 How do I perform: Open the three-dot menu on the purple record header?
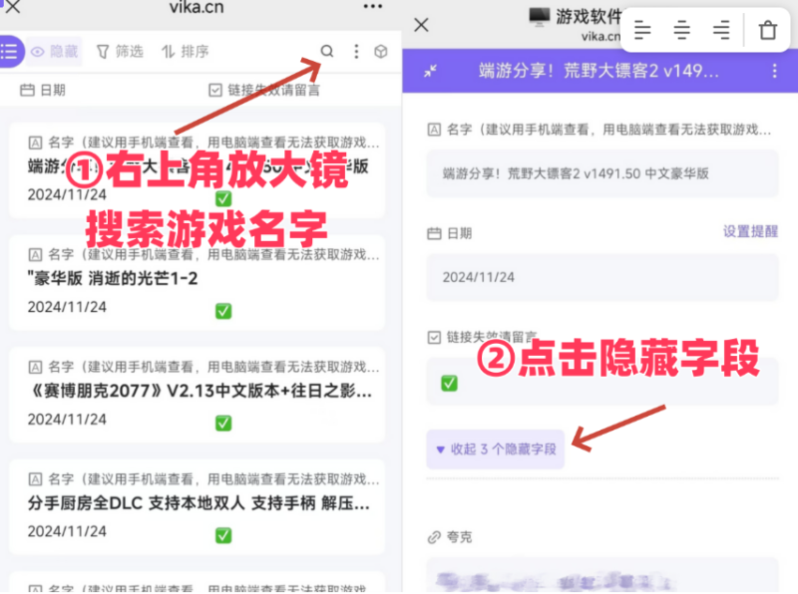775,72
